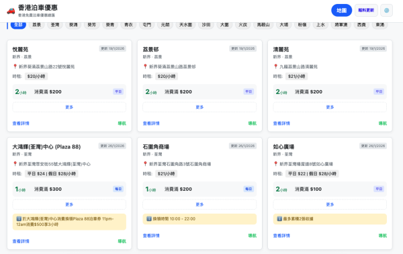Filter by 將軍澳 district
Screen dimensions: 403x254
[341, 25]
